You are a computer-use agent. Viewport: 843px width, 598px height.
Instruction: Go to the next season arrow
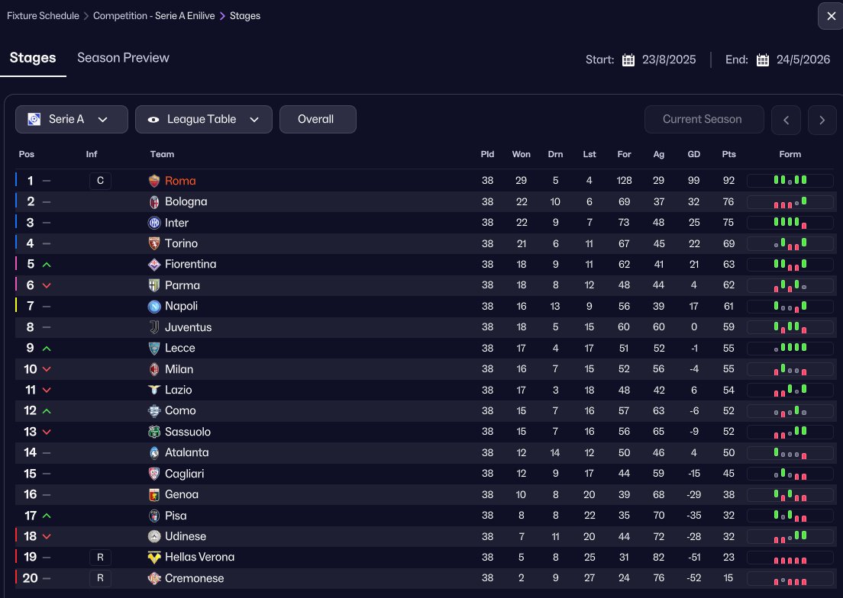click(822, 120)
